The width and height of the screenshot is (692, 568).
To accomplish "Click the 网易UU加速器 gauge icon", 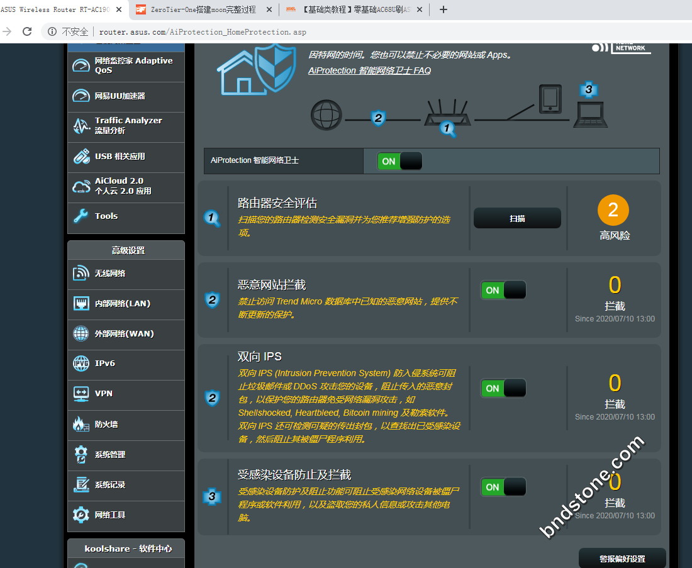I will tap(81, 96).
